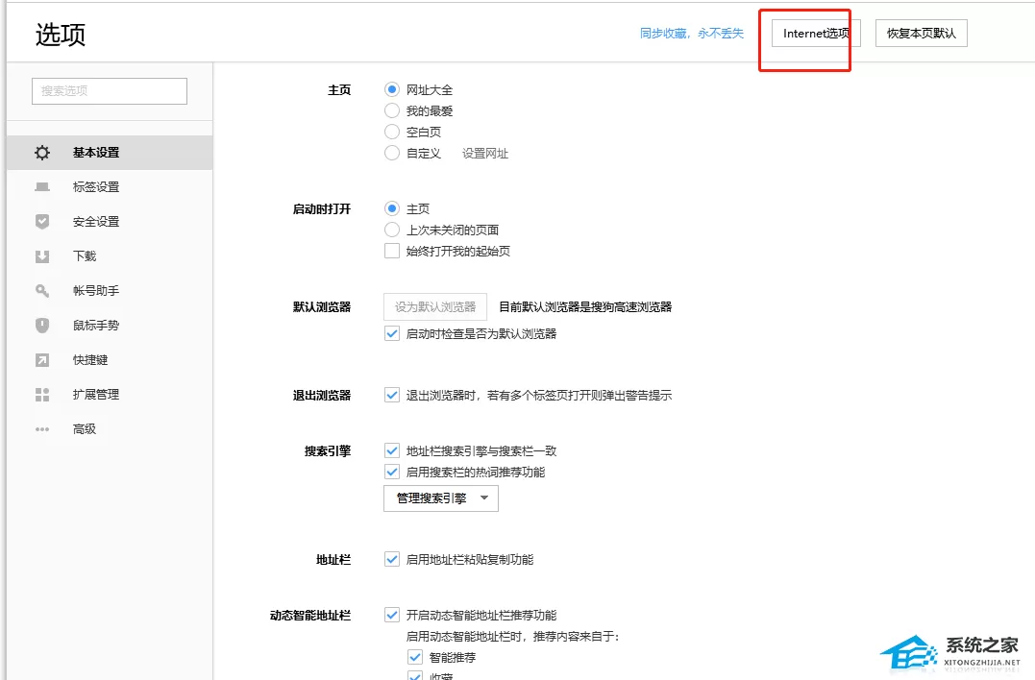Image resolution: width=1035 pixels, height=680 pixels.
Task: Click the gear icon for 基本设置
Action: pyautogui.click(x=42, y=153)
